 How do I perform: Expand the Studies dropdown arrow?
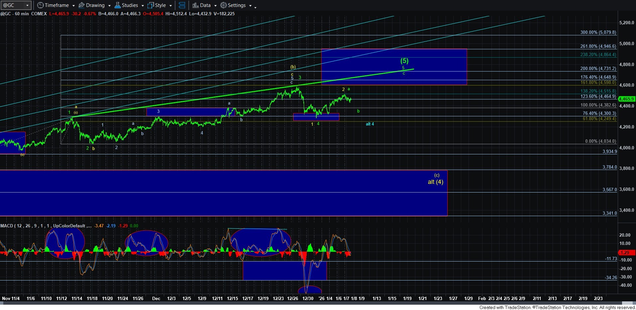click(x=143, y=6)
